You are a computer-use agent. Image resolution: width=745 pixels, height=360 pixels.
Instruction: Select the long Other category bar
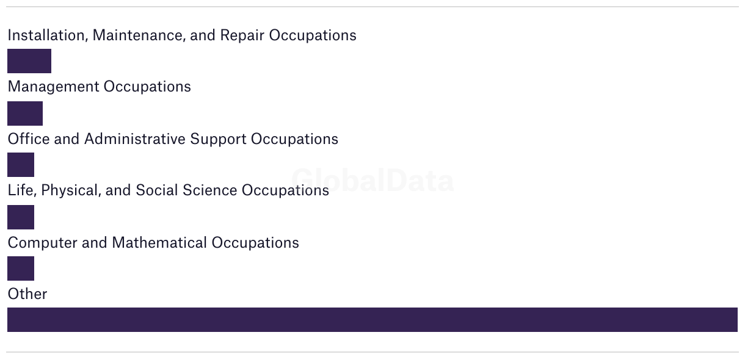(372, 320)
